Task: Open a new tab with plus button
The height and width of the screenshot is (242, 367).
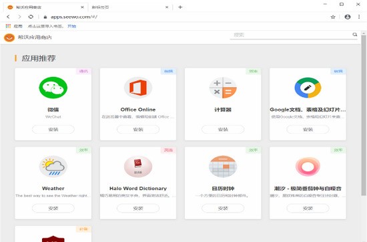Action: coord(180,7)
